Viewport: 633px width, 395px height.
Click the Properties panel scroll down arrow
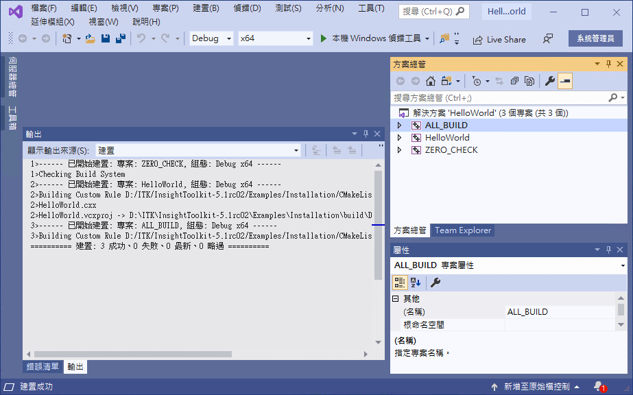click(621, 324)
